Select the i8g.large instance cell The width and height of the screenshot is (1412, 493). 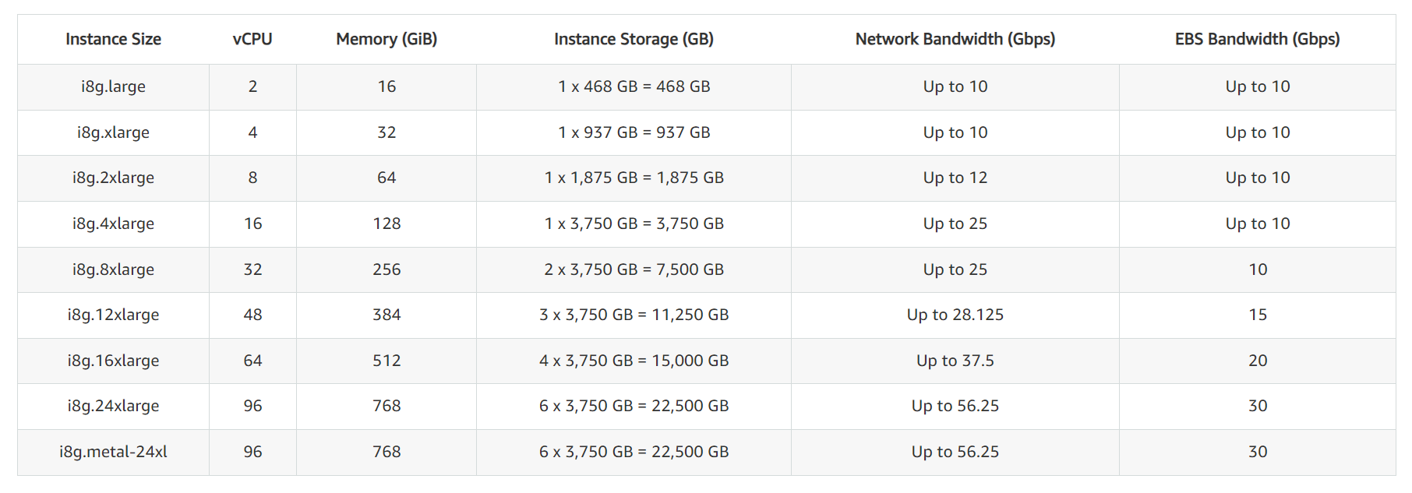113,86
